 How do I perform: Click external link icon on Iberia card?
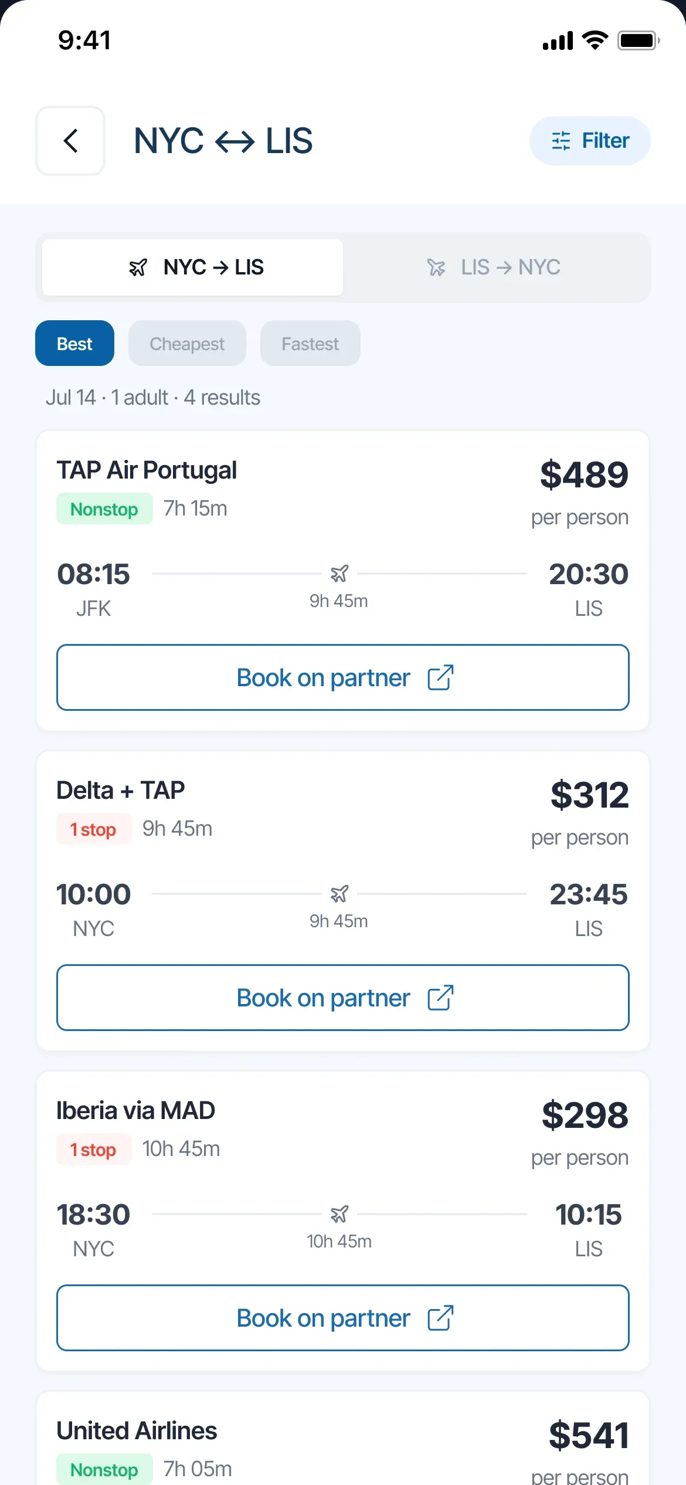440,1318
